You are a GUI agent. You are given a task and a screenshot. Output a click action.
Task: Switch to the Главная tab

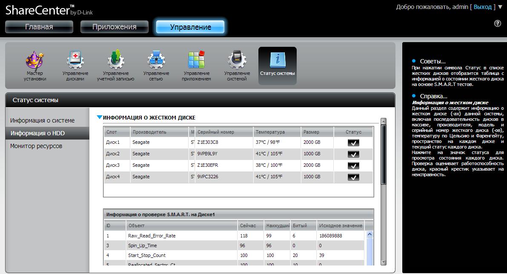pyautogui.click(x=39, y=27)
